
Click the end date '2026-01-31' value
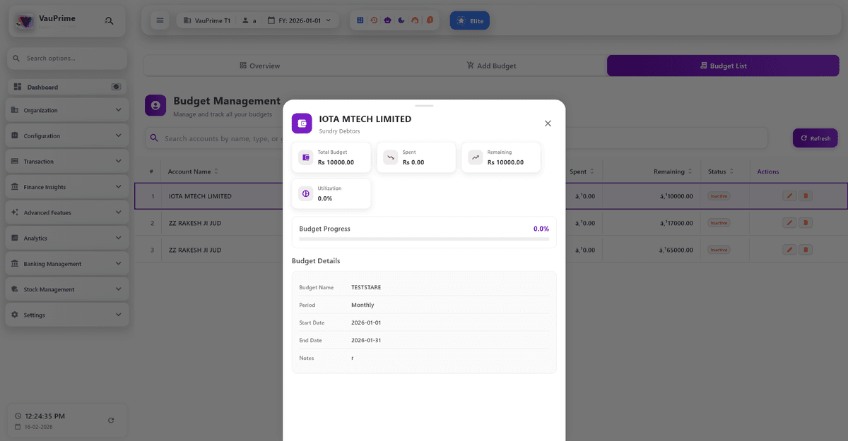366,340
